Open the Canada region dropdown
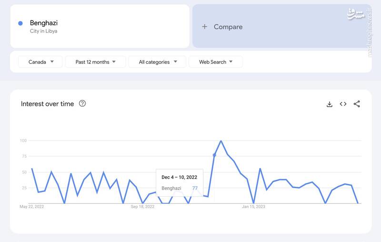 [x=40, y=62]
